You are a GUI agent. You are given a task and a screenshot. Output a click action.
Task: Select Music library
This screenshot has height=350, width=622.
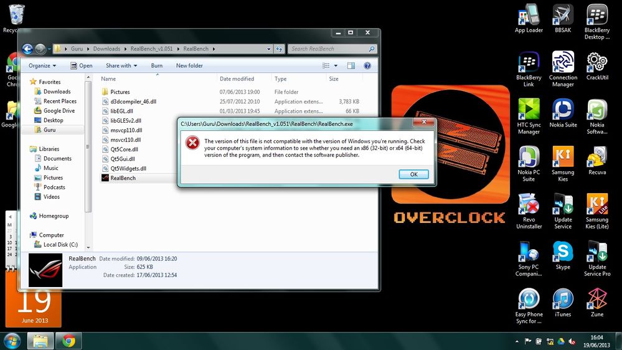51,168
